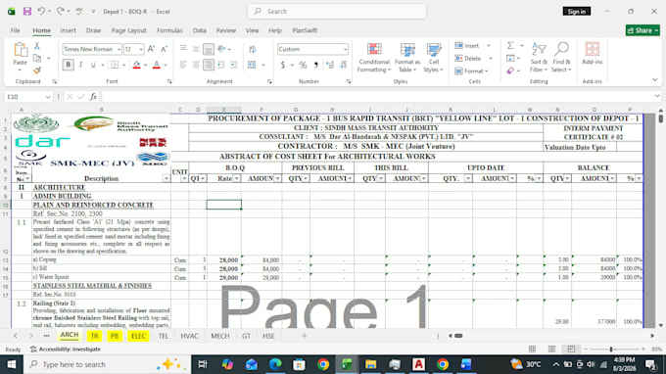This screenshot has height=374, width=666.
Task: Open the Rate column filter dropdown
Action: point(237,179)
